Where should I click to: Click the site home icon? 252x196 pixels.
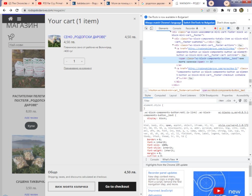click(x=11, y=19)
